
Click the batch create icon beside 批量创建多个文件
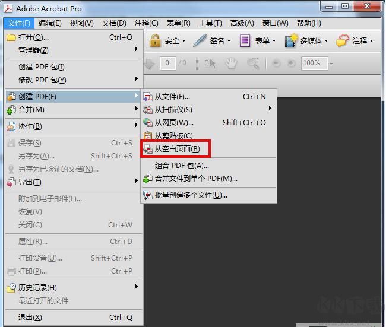(x=148, y=195)
